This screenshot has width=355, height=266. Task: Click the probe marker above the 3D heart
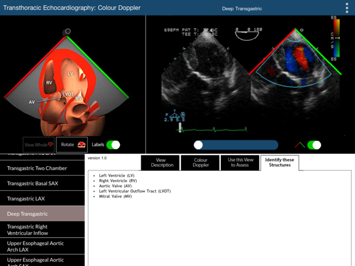(68, 31)
